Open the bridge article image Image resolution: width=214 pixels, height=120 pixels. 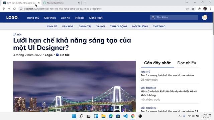pos(74,86)
